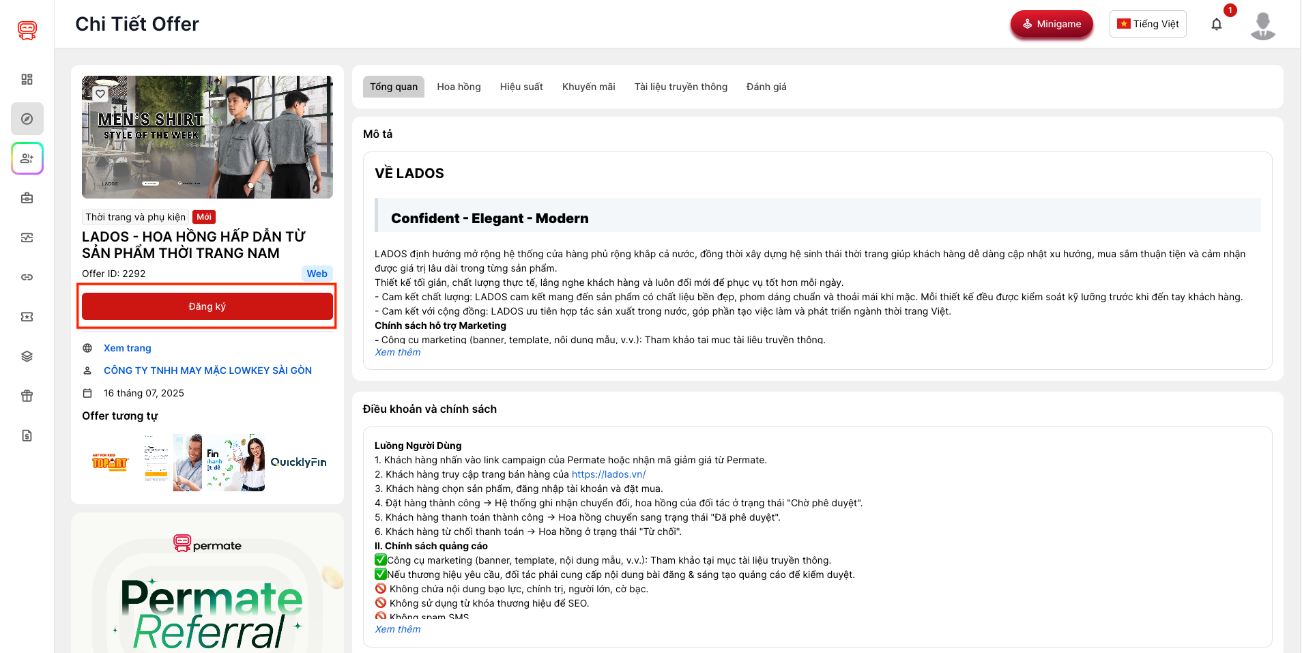Viewport: 1302px width, 653px height.
Task: Click the Chi Tiết Offer page title
Action: [137, 24]
